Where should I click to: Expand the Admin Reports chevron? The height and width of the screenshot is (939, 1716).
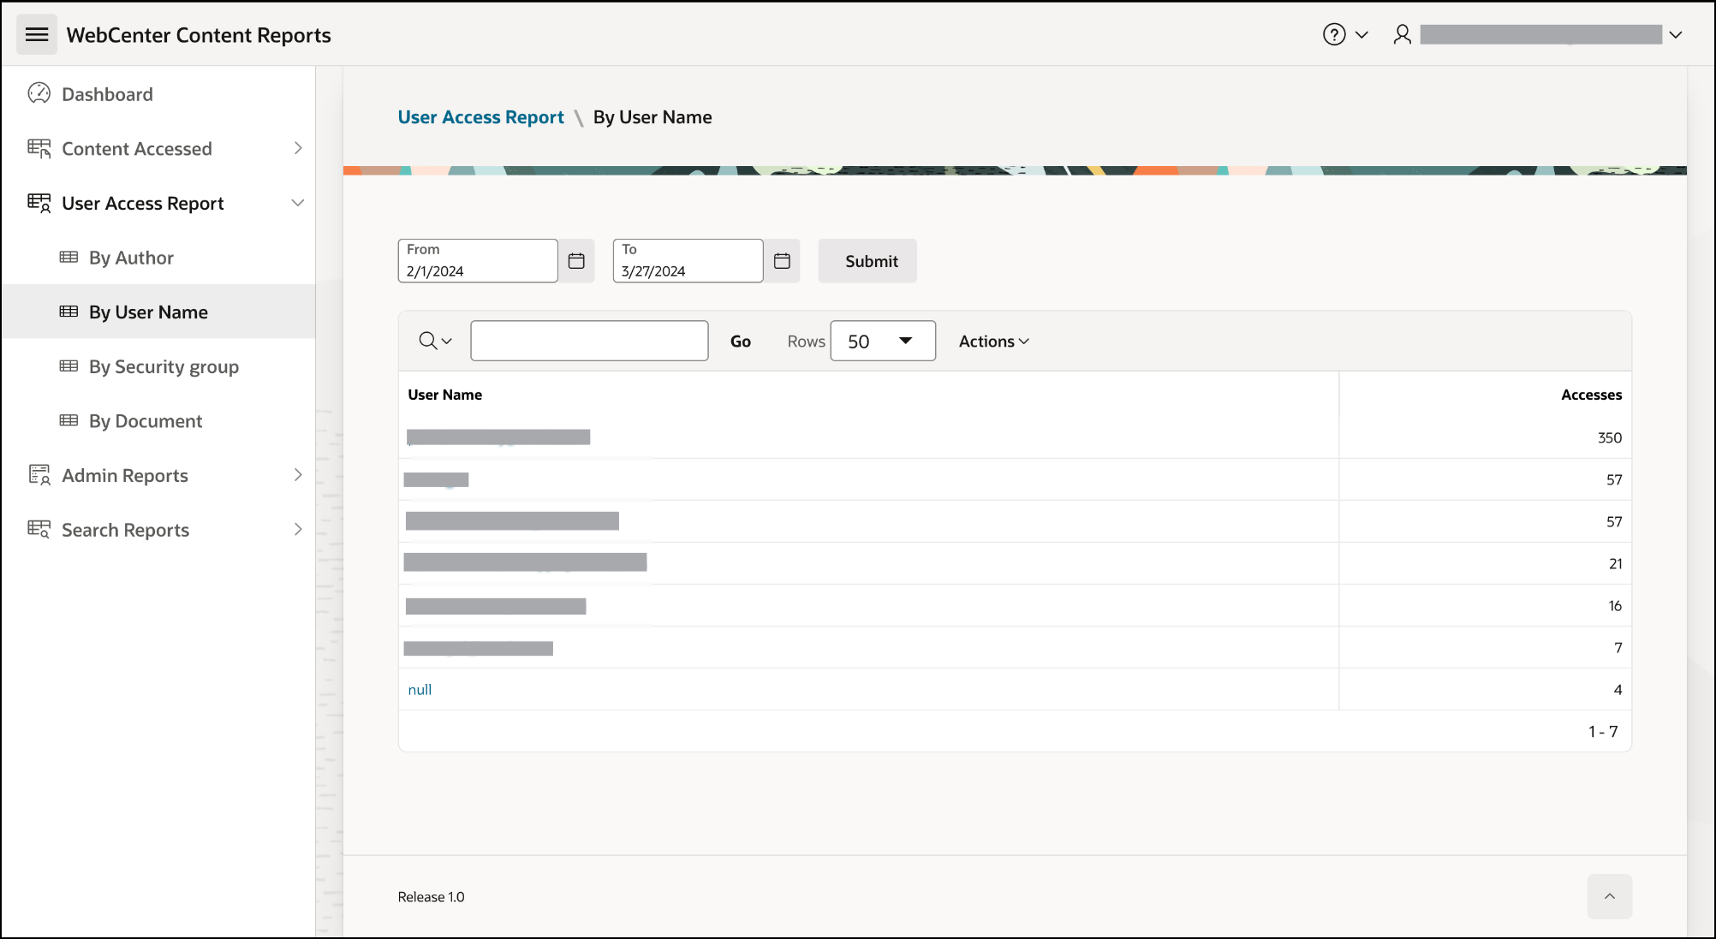pyautogui.click(x=298, y=475)
